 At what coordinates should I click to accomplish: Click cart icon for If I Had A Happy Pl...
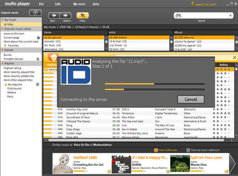pyautogui.click(x=167, y=172)
